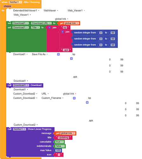This screenshot has width=142, height=159.
Task: Click the gear icon beside Save File As
Action: click(58, 54)
